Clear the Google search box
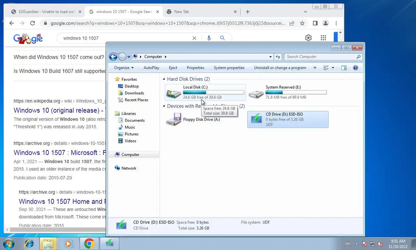The width and height of the screenshot is (416, 250). pyautogui.click(x=194, y=38)
